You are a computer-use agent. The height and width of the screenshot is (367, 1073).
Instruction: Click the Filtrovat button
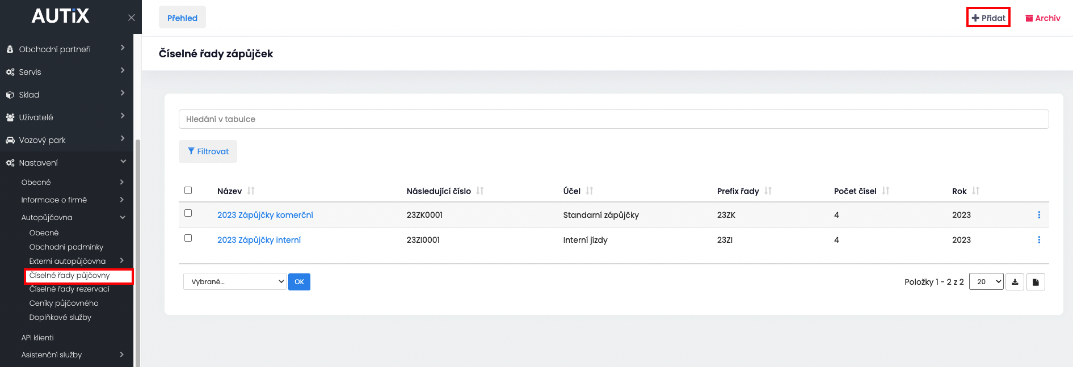coord(208,151)
